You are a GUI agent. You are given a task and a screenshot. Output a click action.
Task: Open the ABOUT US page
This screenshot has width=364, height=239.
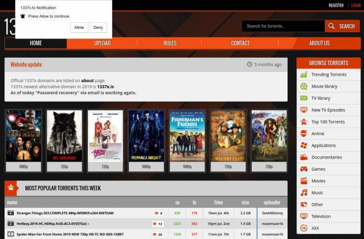tap(319, 43)
